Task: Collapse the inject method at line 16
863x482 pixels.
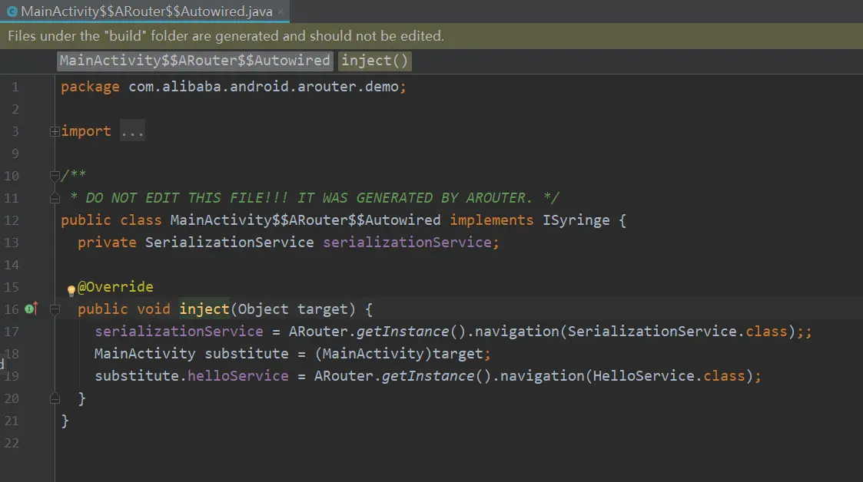Action: click(55, 309)
